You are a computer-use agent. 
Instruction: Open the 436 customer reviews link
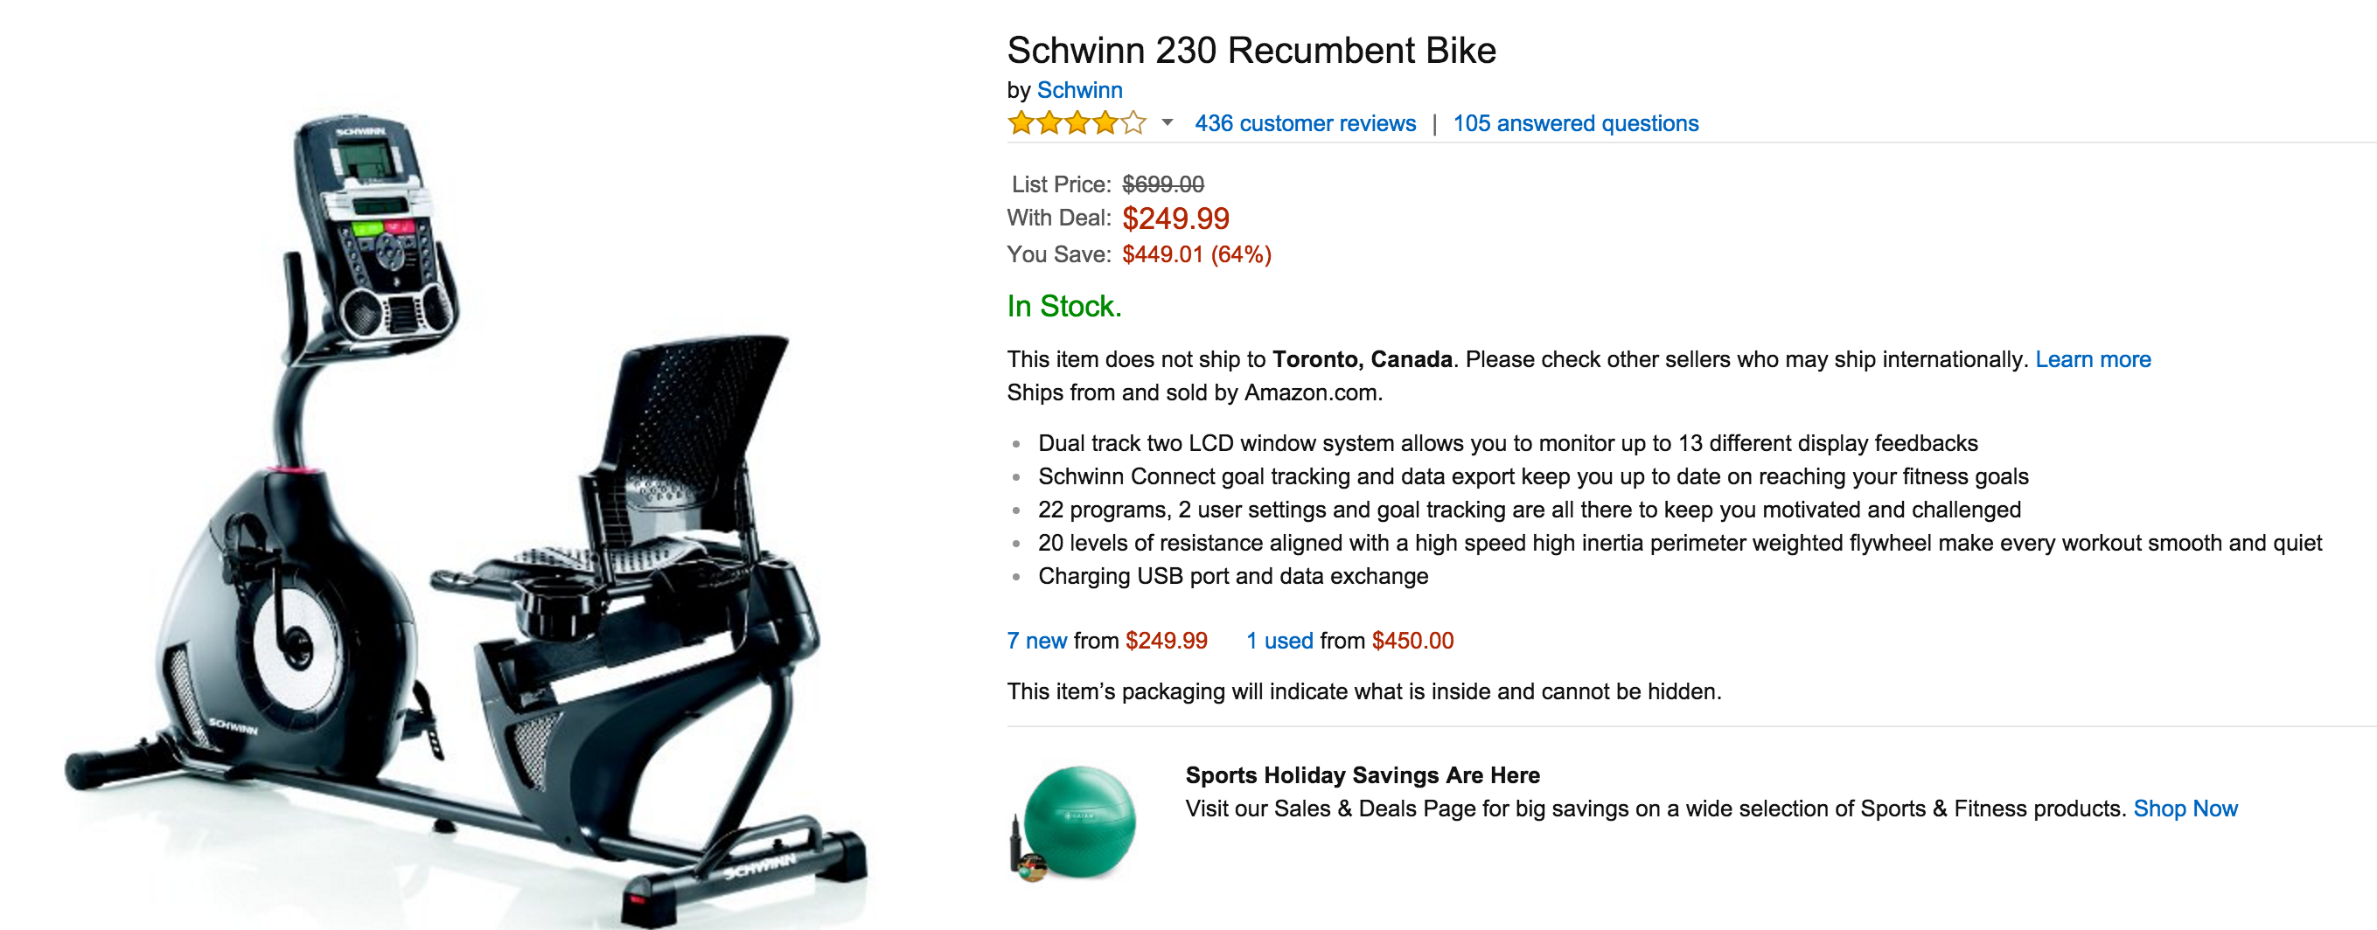point(1304,123)
